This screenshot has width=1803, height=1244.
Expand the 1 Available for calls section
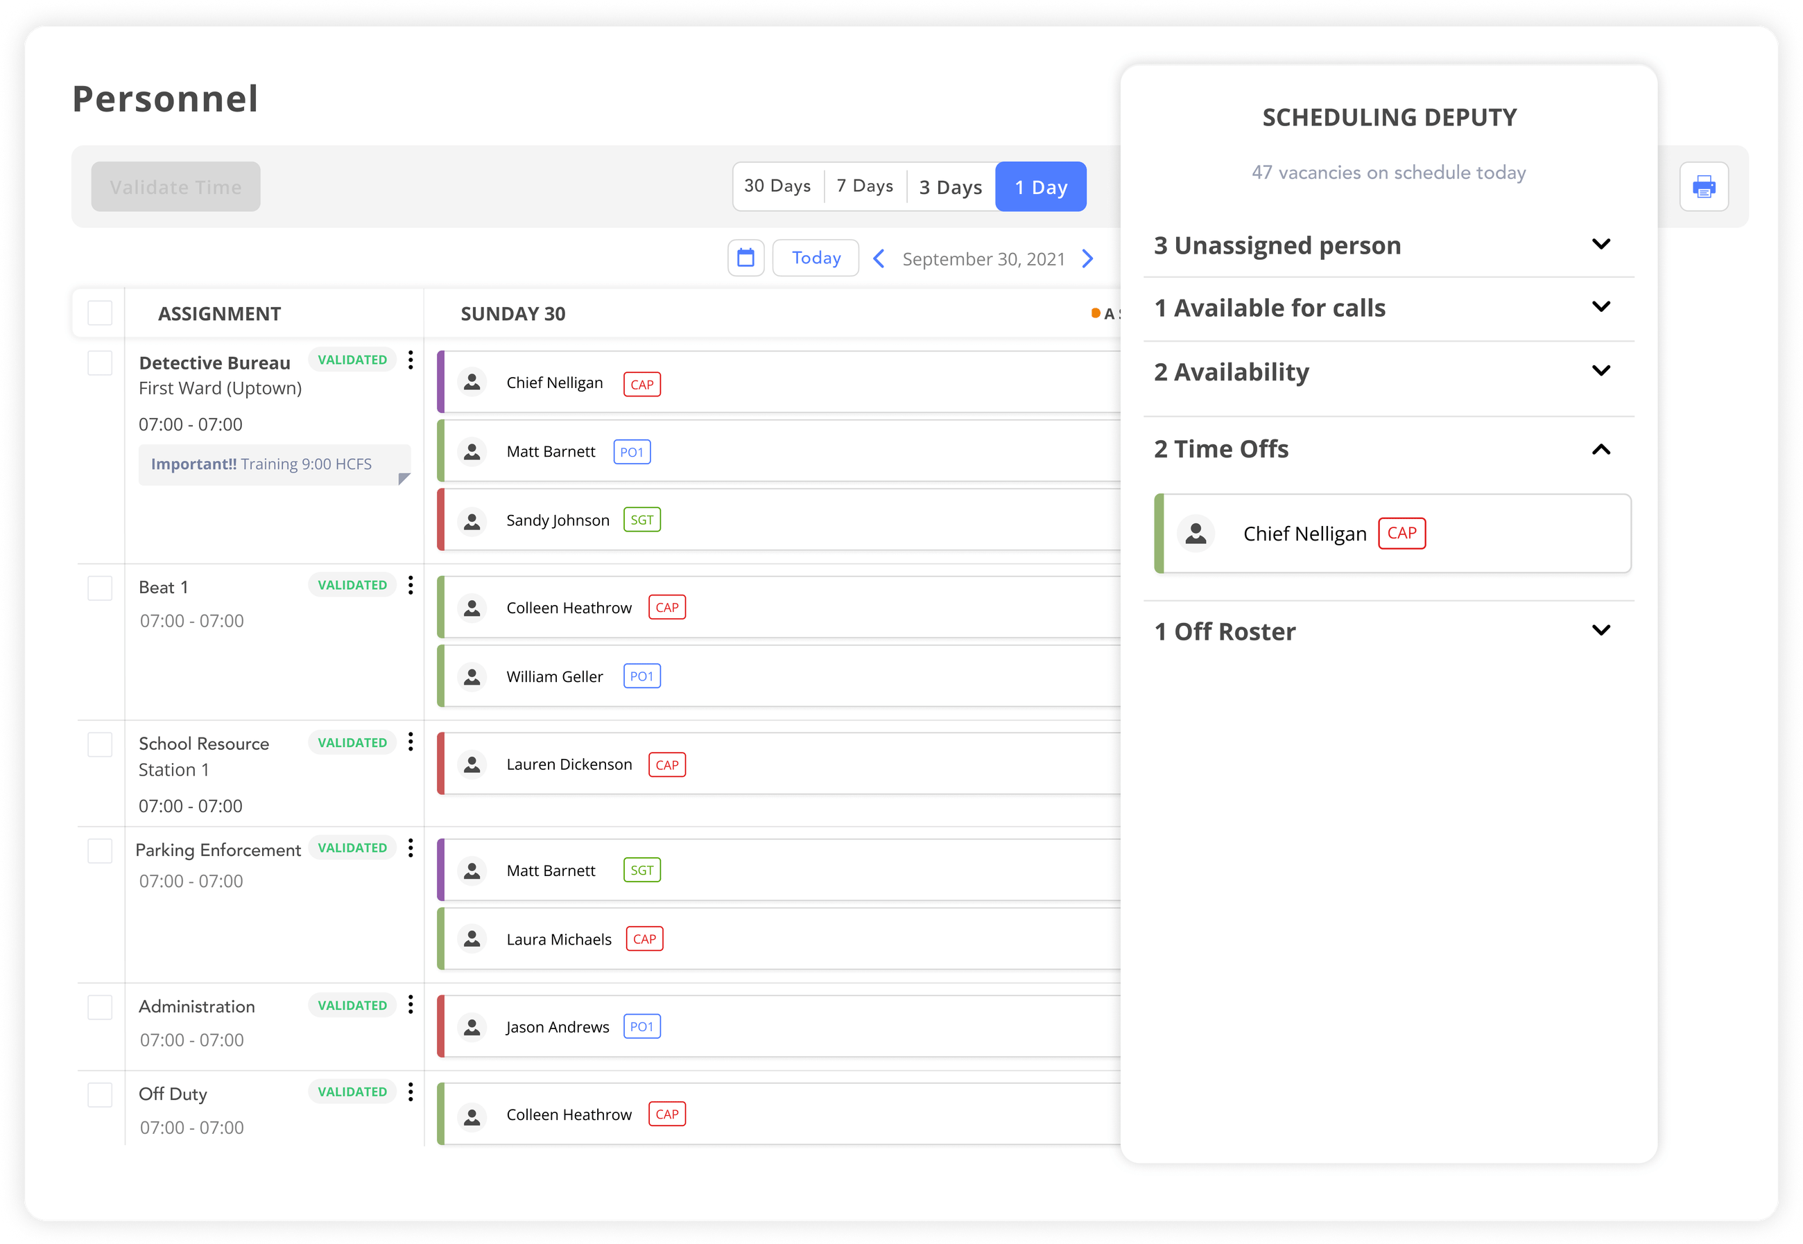coord(1601,307)
